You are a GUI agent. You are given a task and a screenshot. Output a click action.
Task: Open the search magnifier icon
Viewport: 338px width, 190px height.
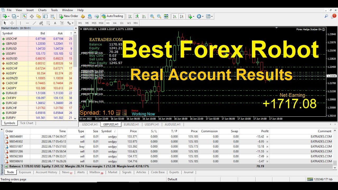click(x=326, y=16)
